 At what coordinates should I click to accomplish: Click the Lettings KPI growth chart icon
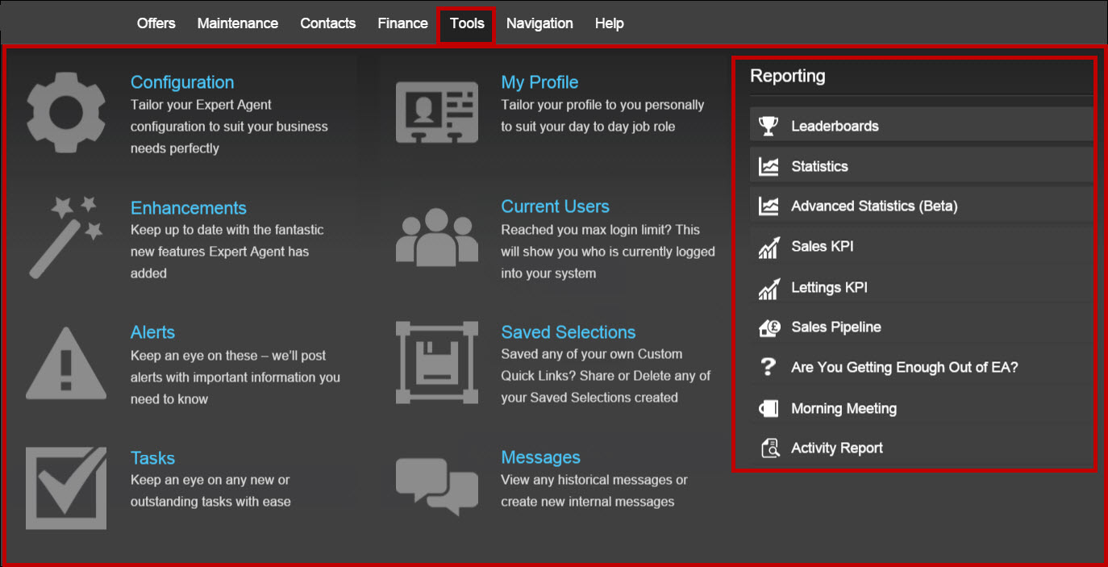tap(769, 288)
